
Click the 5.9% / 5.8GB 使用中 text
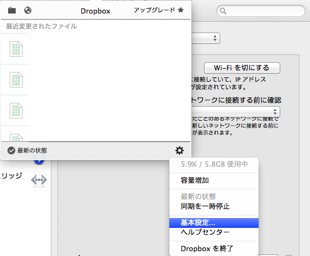point(214,164)
